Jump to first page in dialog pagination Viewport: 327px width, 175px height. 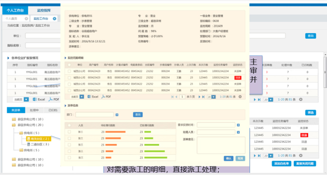[172, 97]
